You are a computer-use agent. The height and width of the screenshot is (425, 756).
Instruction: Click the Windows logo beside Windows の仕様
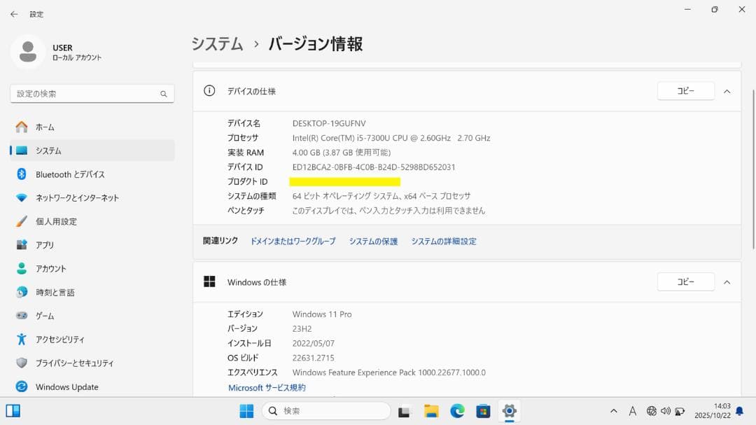(209, 281)
